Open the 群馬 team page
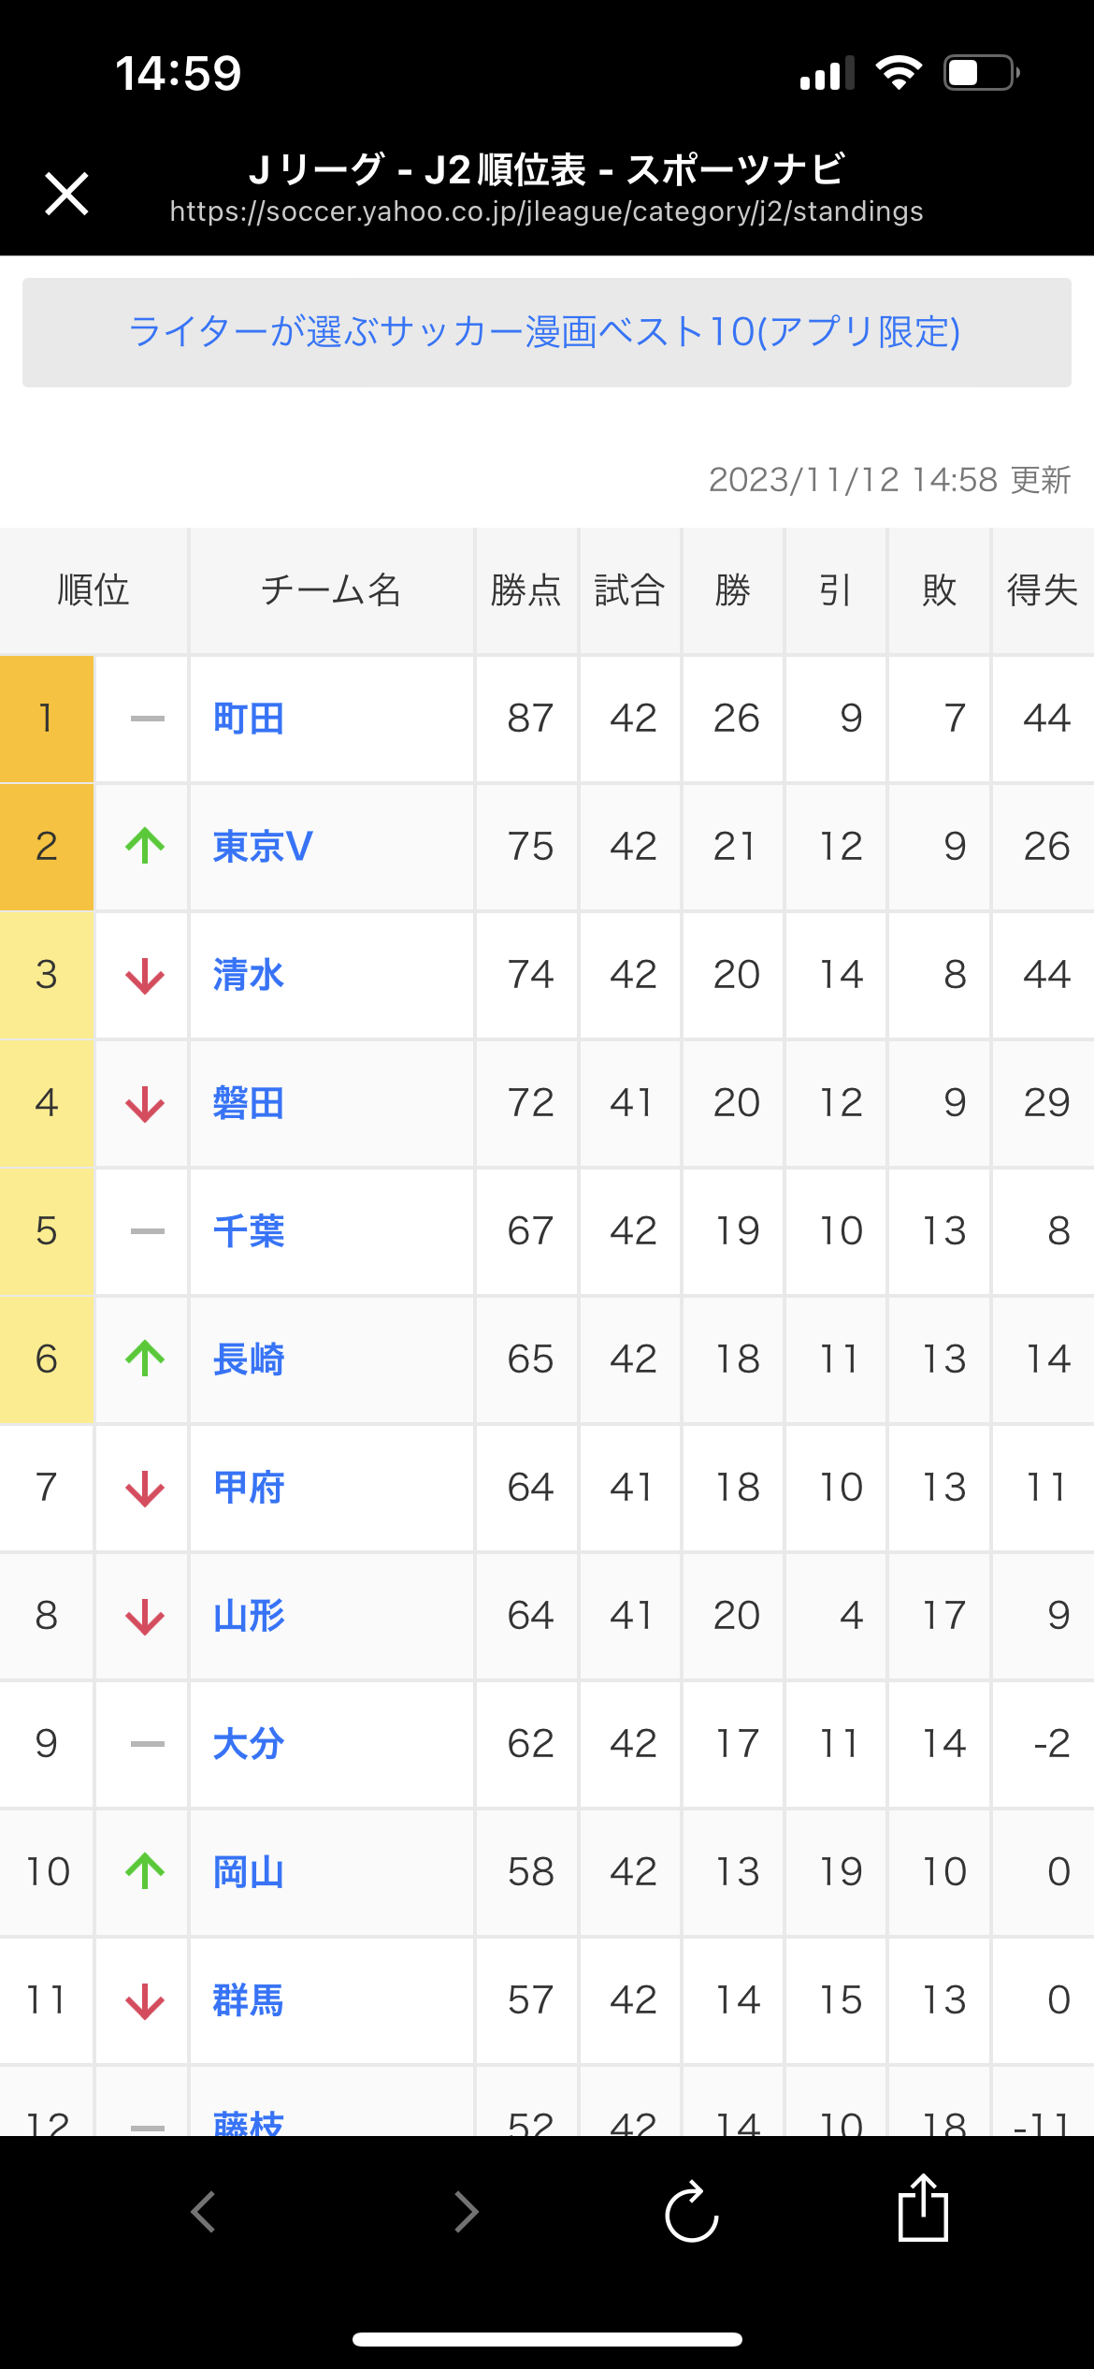This screenshot has height=2369, width=1094. [248, 2000]
